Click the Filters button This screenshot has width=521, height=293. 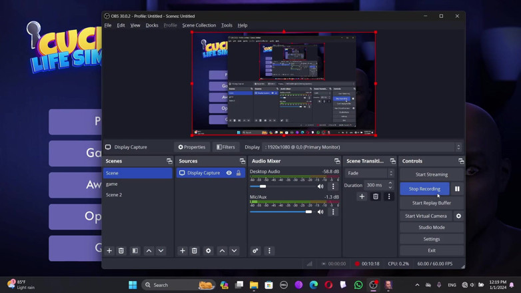click(x=226, y=147)
